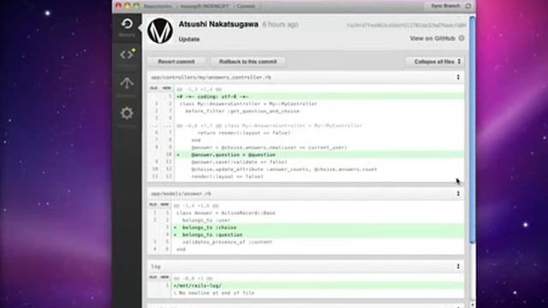The width and height of the screenshot is (548, 308).
Task: Click the commit SHA hash text
Action: click(x=406, y=25)
